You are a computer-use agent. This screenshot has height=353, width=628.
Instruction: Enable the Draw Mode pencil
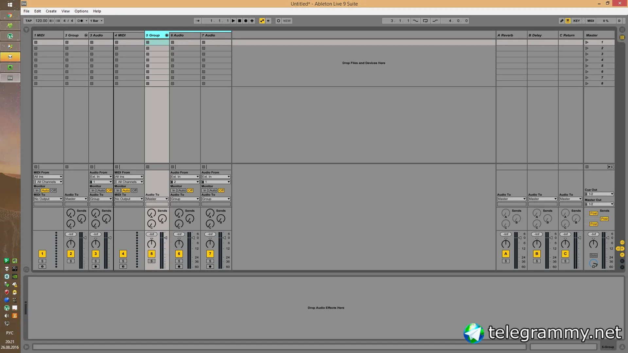(562, 21)
